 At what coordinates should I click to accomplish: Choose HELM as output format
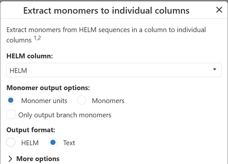(x=11, y=143)
